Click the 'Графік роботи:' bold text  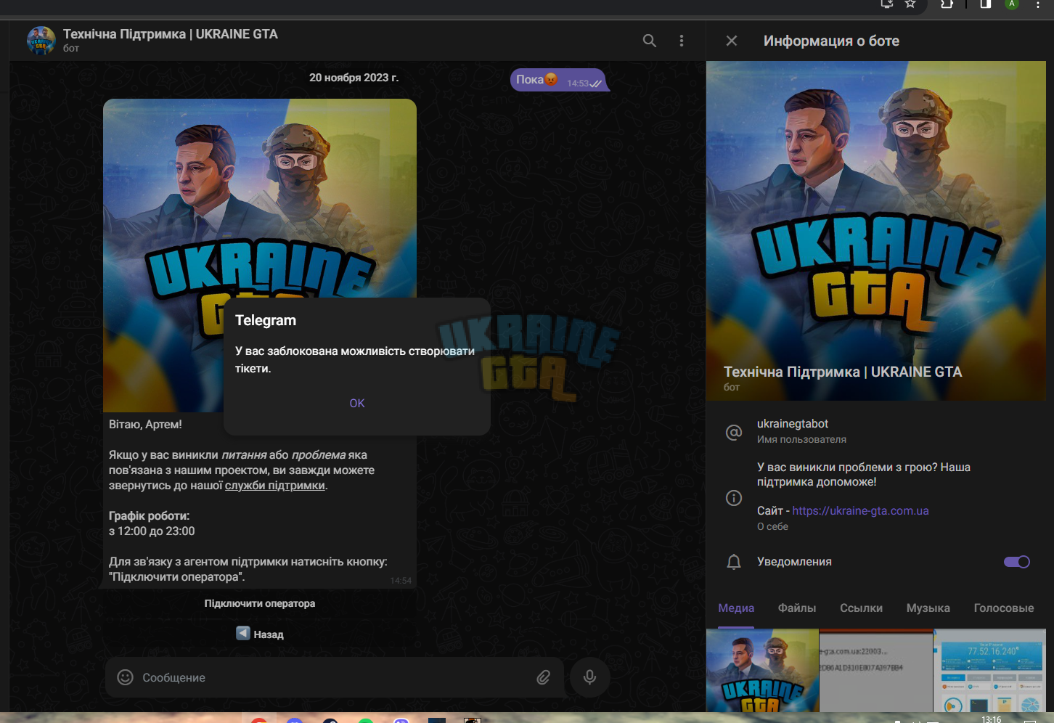[149, 516]
